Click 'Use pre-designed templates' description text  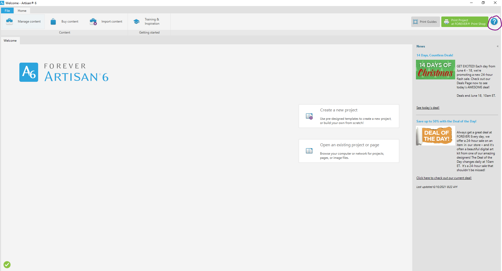click(x=356, y=121)
